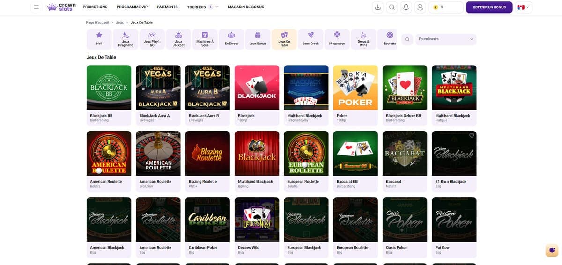The height and width of the screenshot is (265, 562).
Task: Open the Caribbean Poker thumbnail
Action: (207, 219)
